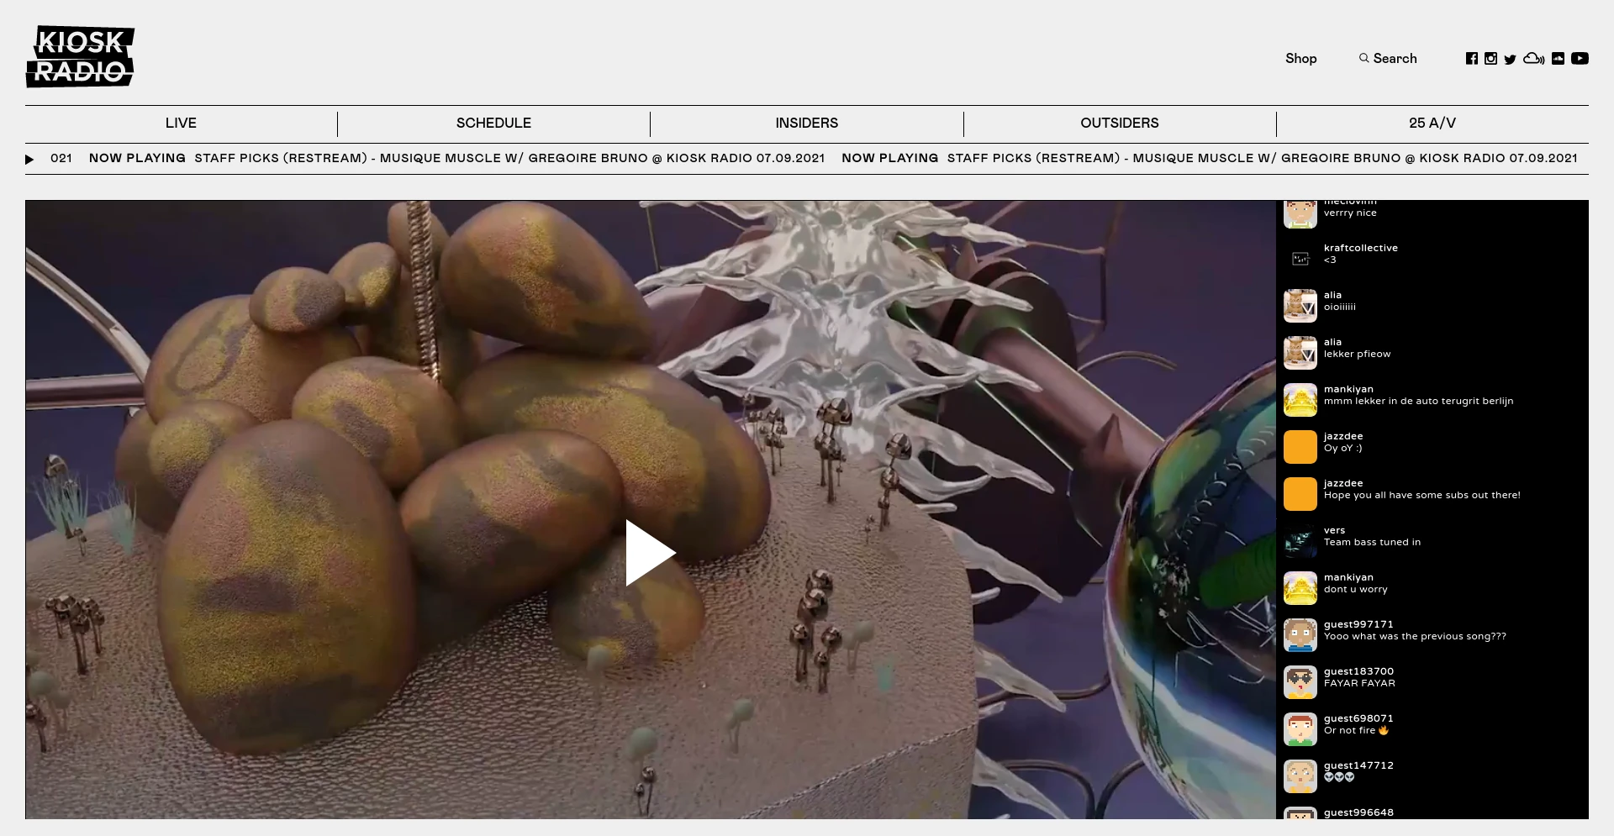
Task: Go to the LIVE tab
Action: pyautogui.click(x=181, y=124)
